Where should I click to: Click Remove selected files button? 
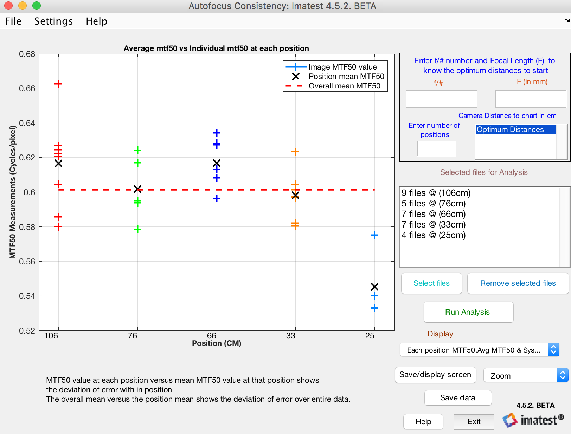pyautogui.click(x=518, y=283)
